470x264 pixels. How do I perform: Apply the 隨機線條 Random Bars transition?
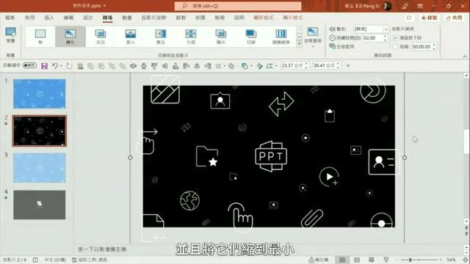(x=281, y=37)
